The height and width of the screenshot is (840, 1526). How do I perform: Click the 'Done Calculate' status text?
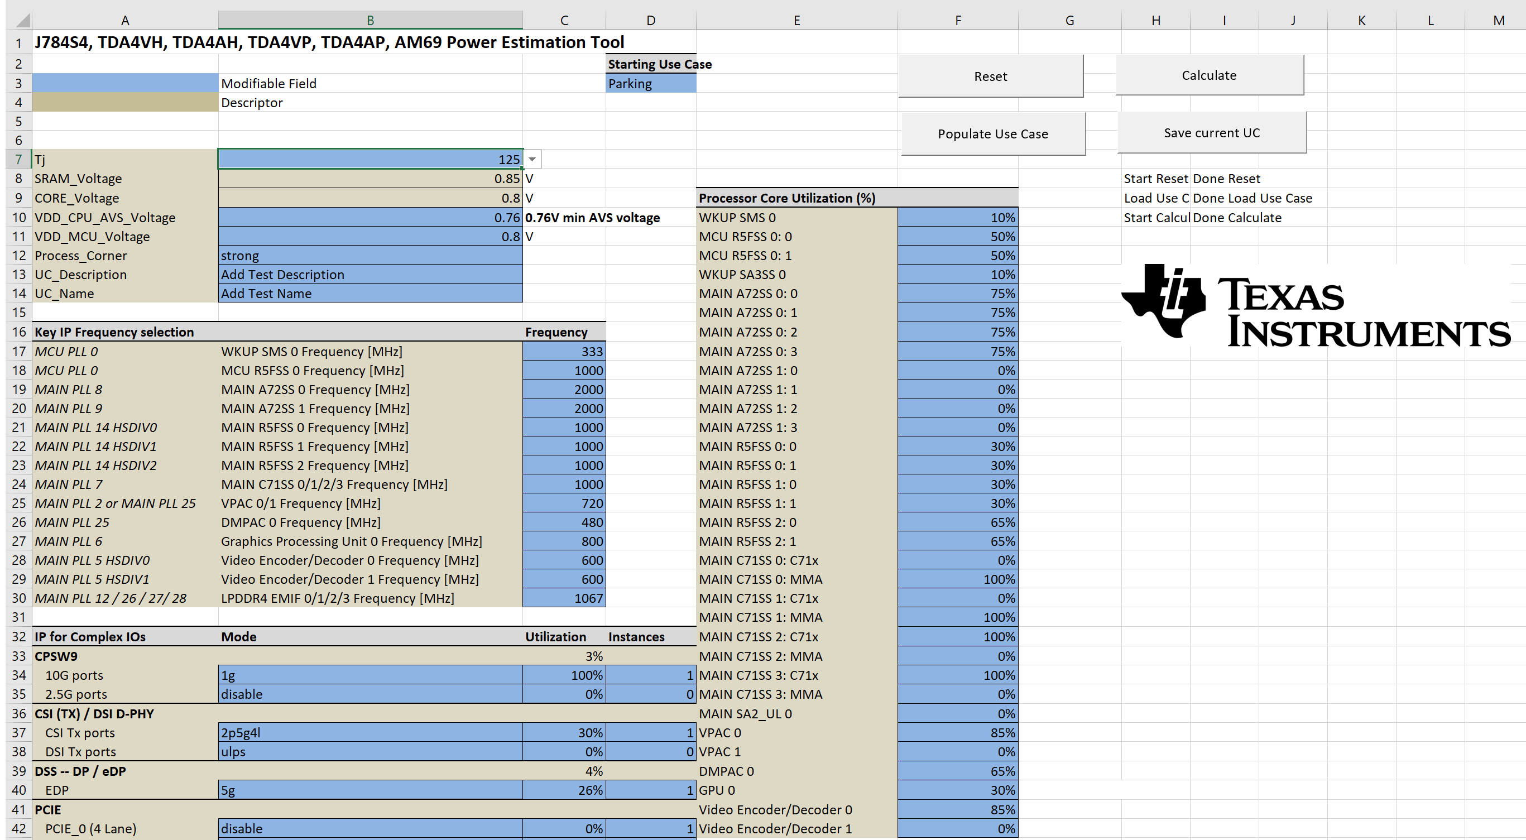[1237, 218]
